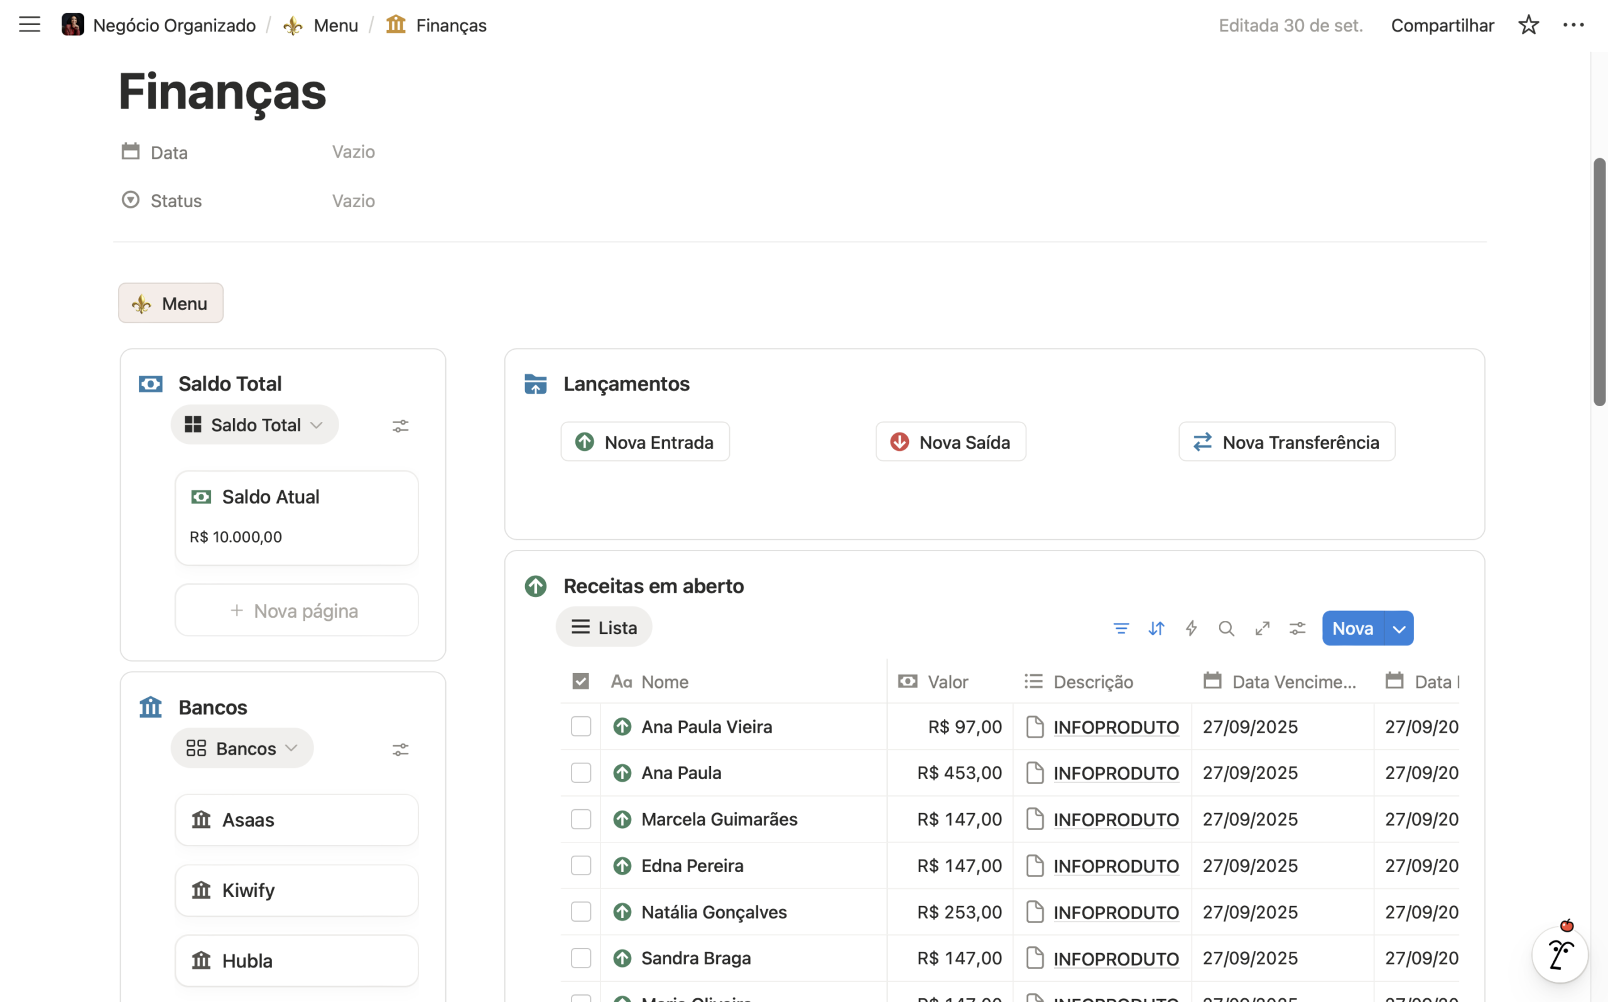Open automations lightning bolt icon
Screen dimensions: 1608x1002
(1191, 628)
